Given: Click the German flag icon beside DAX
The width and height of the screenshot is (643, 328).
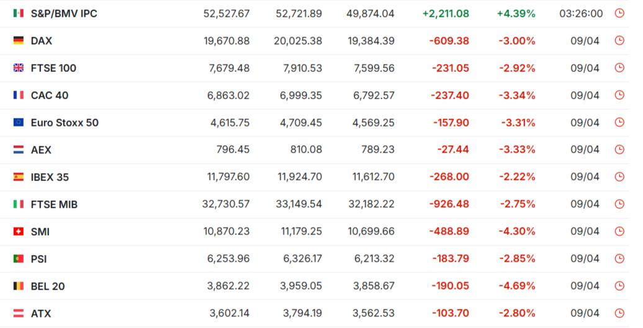Looking at the screenshot, I should [x=19, y=40].
